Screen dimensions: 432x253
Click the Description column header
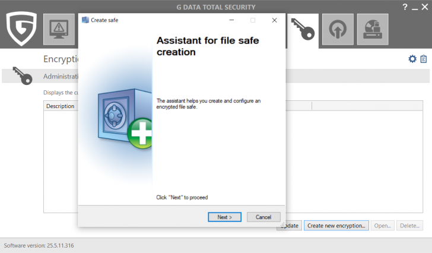(61, 106)
